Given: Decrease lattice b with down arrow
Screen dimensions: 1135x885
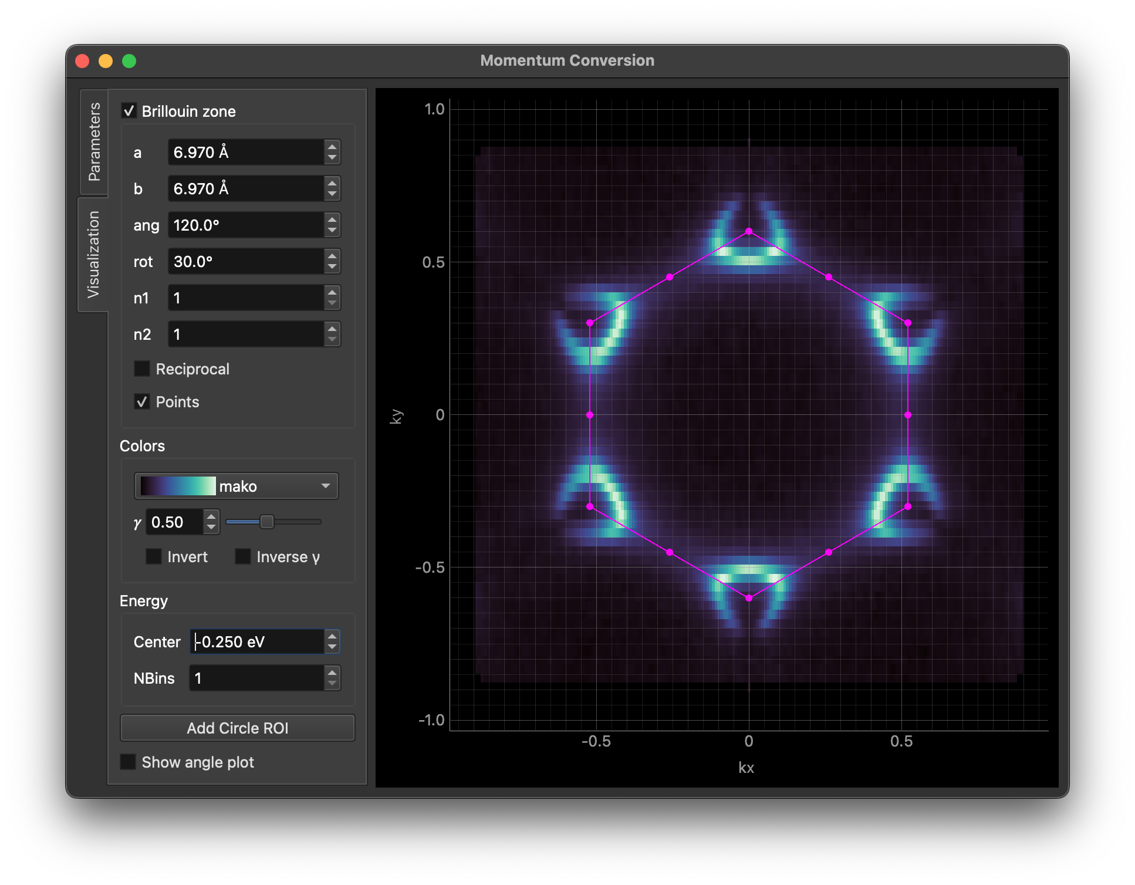Looking at the screenshot, I should click(x=332, y=195).
